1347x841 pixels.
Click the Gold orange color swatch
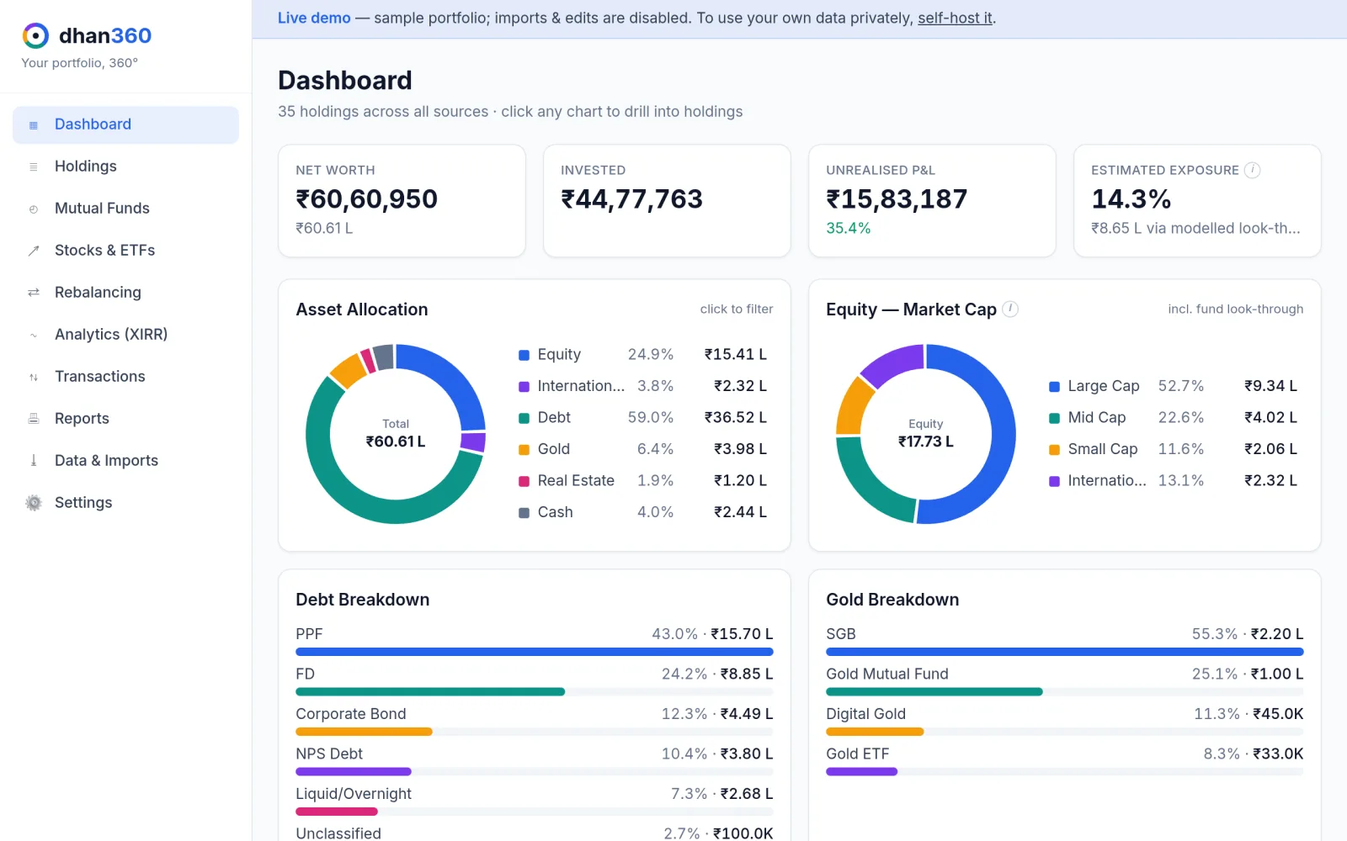(x=524, y=450)
